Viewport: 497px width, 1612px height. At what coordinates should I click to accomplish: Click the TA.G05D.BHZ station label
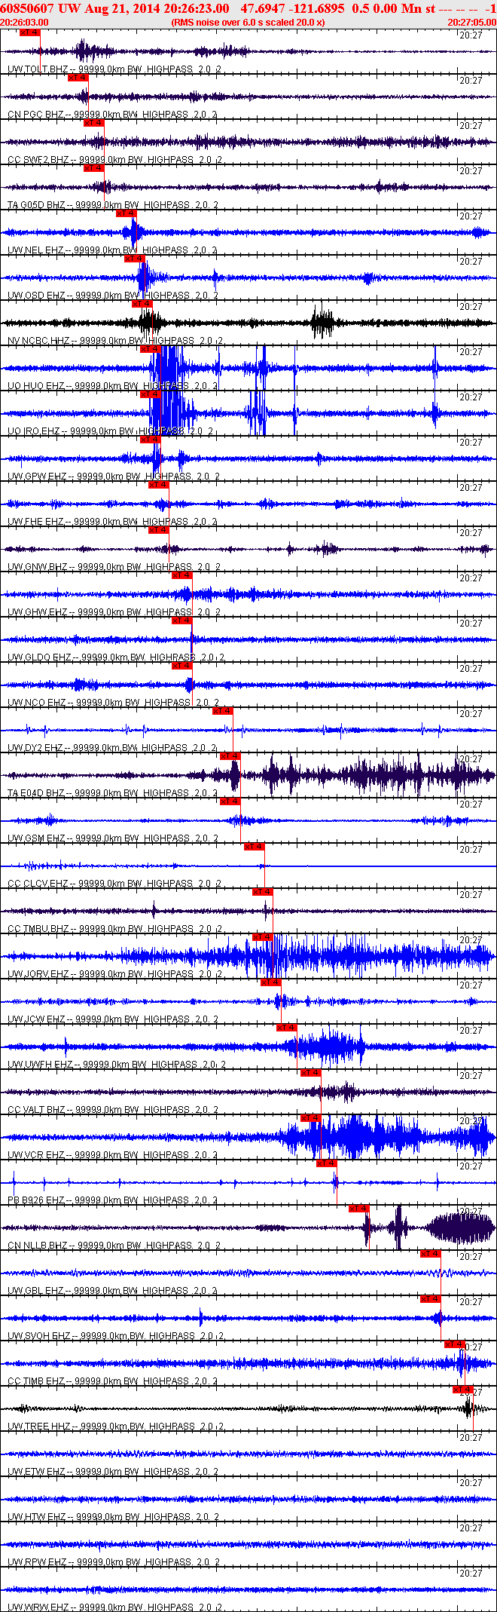coord(37,205)
